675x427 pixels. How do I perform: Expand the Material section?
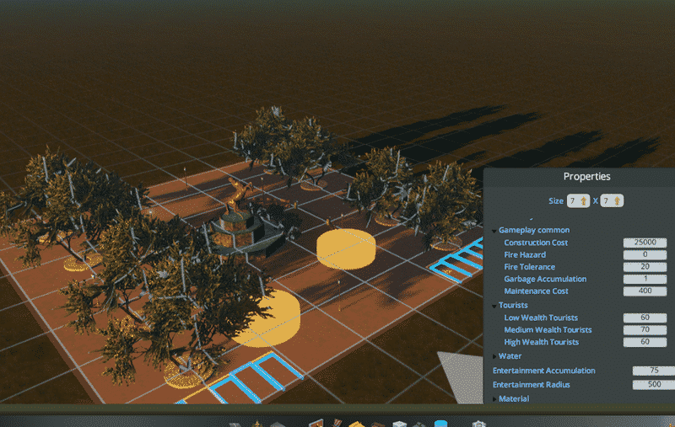pyautogui.click(x=495, y=398)
